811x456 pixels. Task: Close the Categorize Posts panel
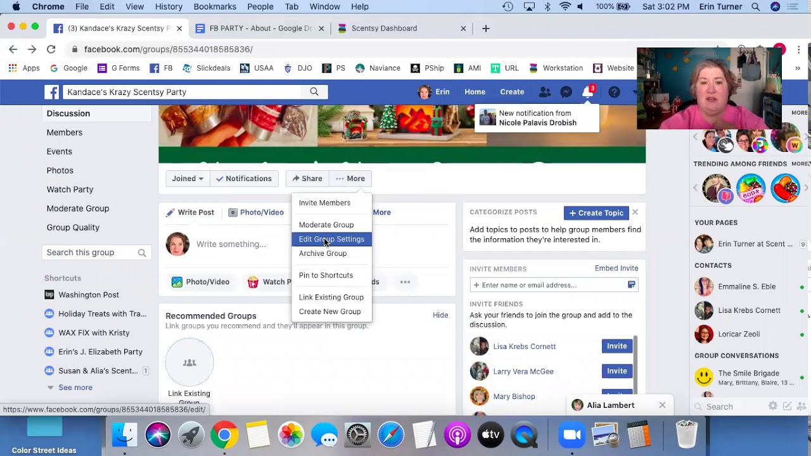pos(635,213)
